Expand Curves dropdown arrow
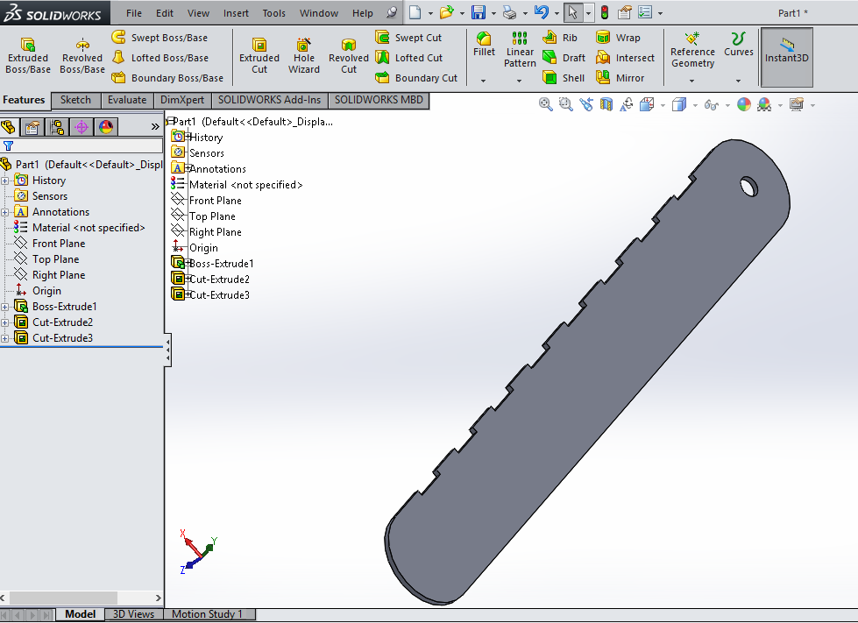 coord(738,81)
